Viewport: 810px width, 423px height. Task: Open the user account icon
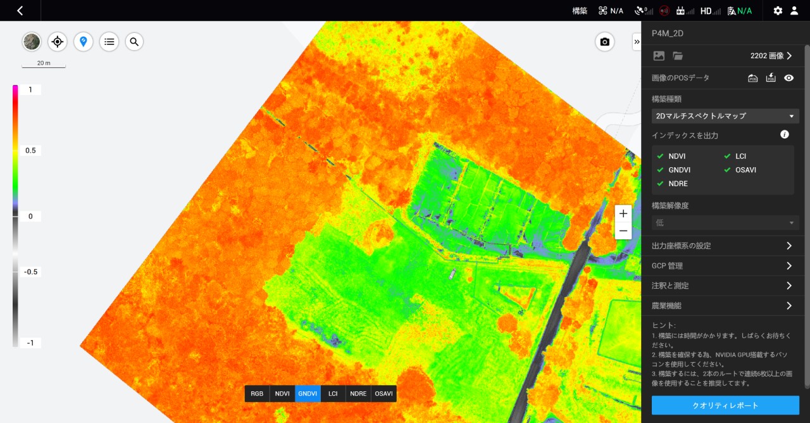(x=794, y=11)
